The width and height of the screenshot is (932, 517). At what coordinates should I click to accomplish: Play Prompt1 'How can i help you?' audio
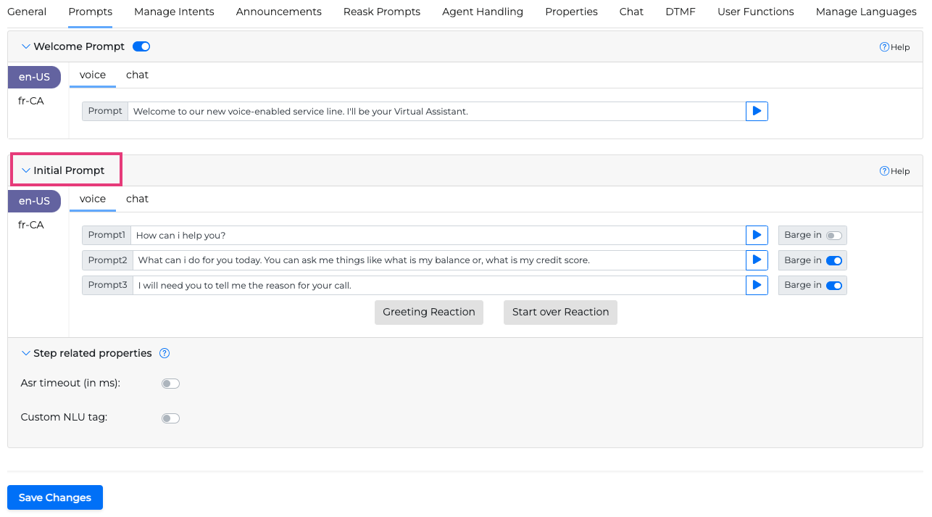(757, 235)
